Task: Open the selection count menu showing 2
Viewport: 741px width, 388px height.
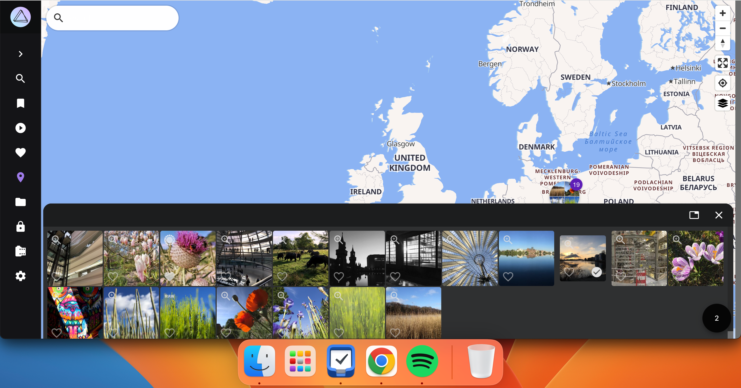Action: [716, 318]
